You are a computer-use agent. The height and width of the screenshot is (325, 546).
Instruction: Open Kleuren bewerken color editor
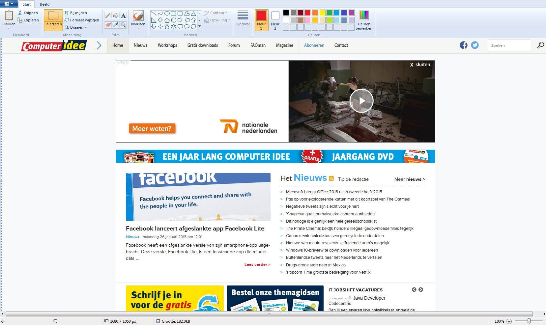coord(364,20)
